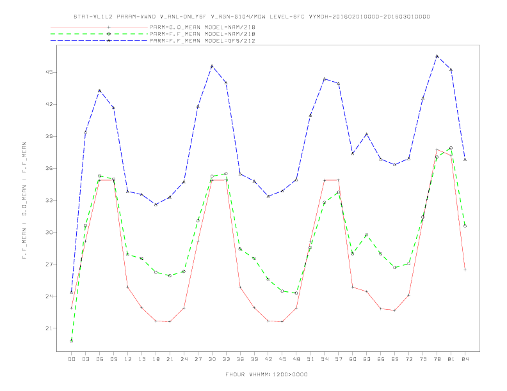Click x-axis forecast hour label 66
507x391 pixels.
[x=381, y=359]
